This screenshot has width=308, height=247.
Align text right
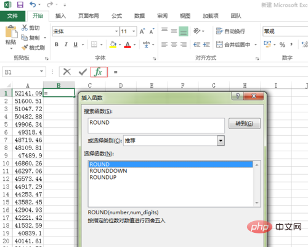point(184,44)
